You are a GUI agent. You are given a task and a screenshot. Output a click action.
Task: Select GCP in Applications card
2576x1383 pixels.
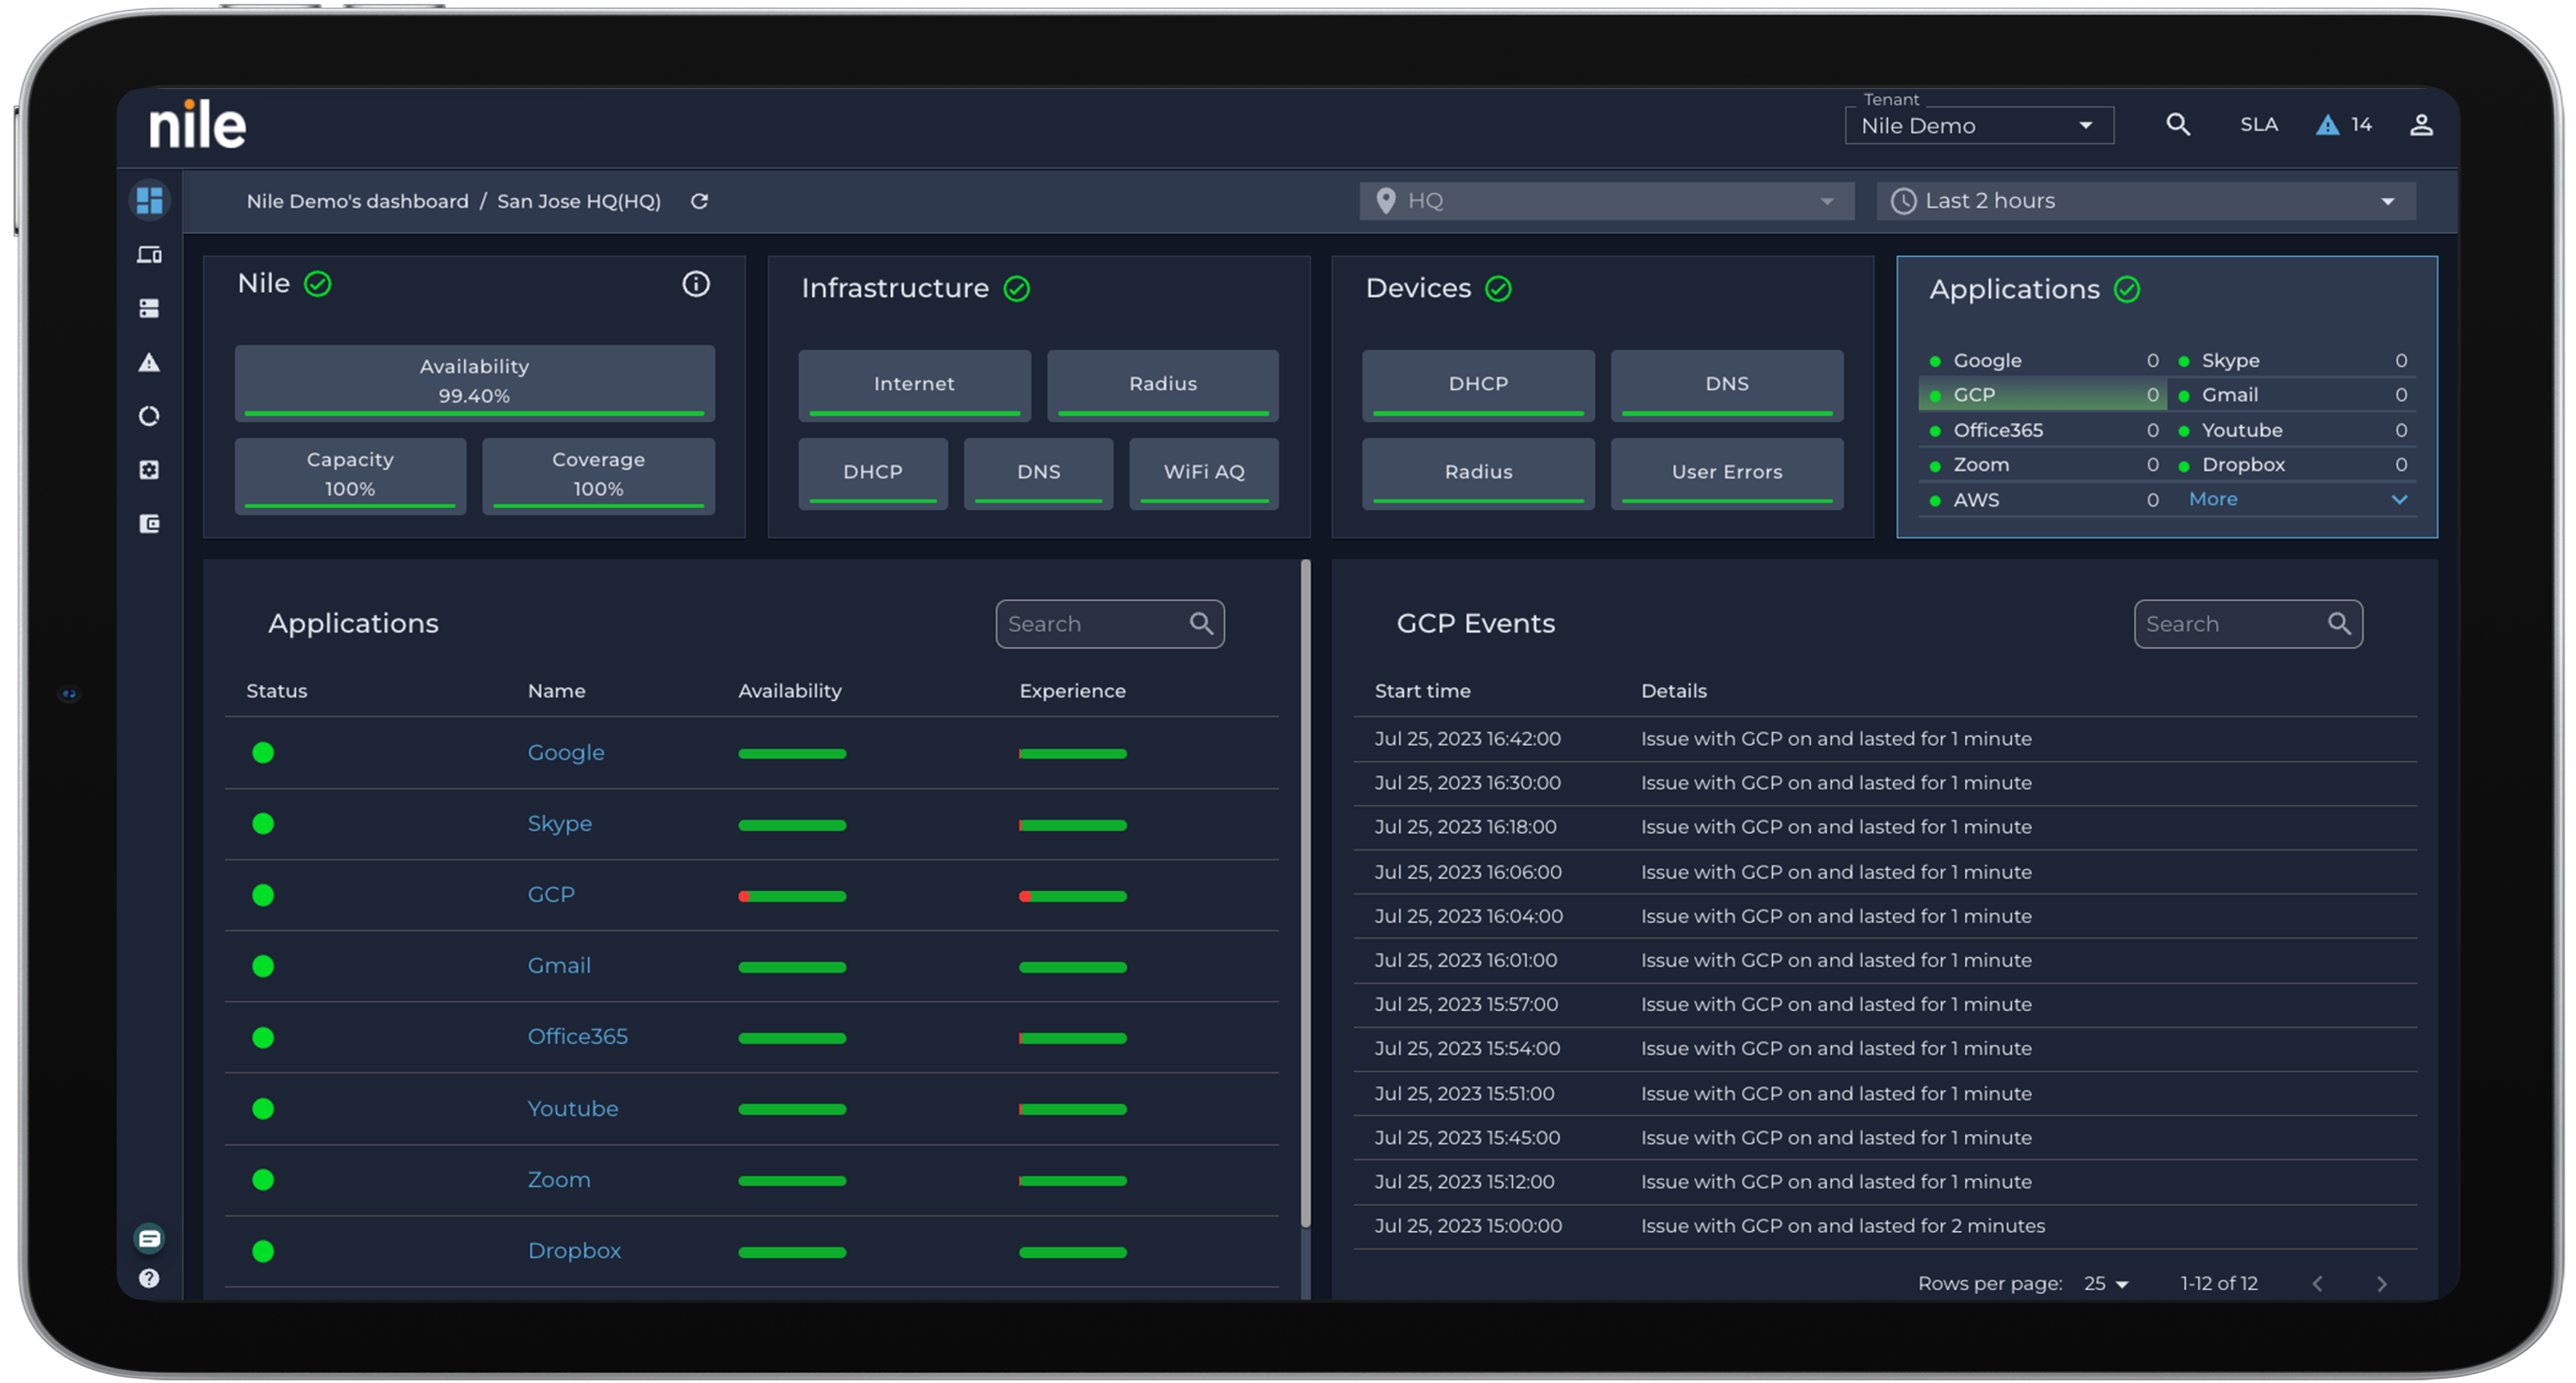point(2041,395)
